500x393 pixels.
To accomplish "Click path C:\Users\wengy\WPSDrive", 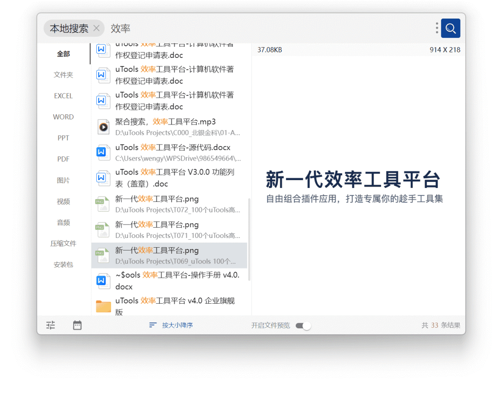I will (x=178, y=158).
